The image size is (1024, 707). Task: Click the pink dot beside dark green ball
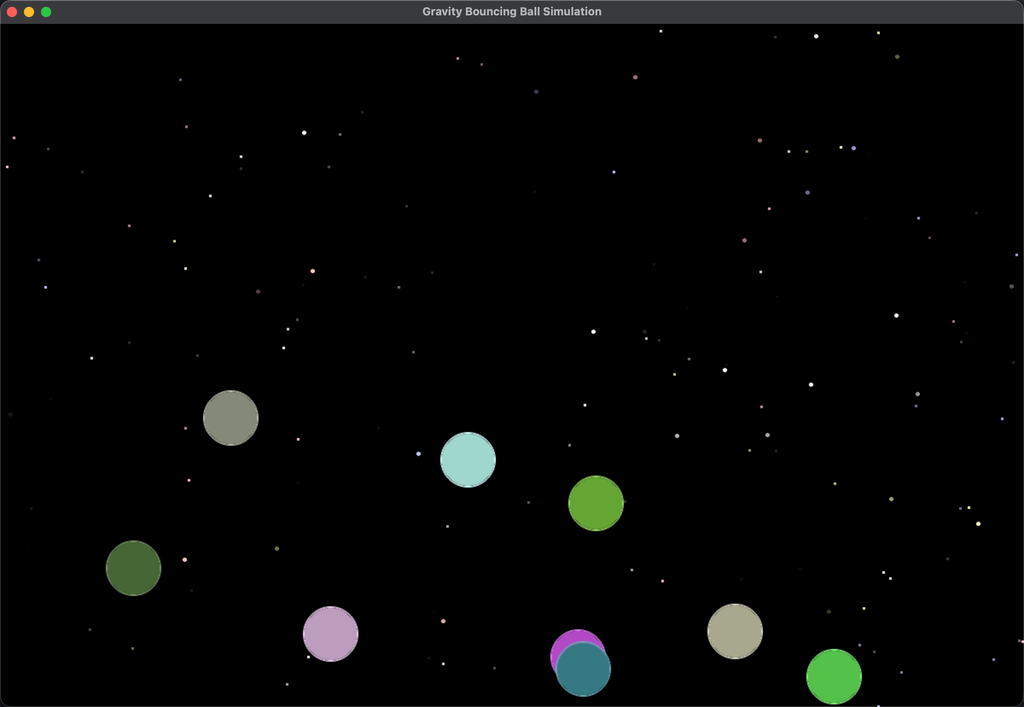click(x=185, y=559)
